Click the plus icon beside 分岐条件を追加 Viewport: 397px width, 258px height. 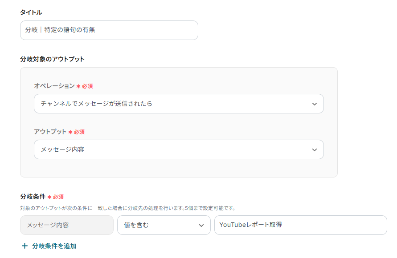(x=25, y=246)
